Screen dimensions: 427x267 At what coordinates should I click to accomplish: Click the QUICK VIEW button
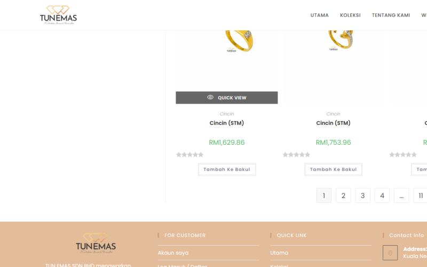coord(226,98)
